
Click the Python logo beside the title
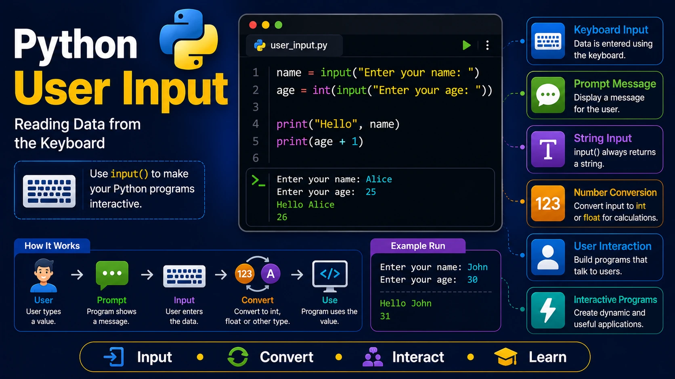click(x=189, y=39)
